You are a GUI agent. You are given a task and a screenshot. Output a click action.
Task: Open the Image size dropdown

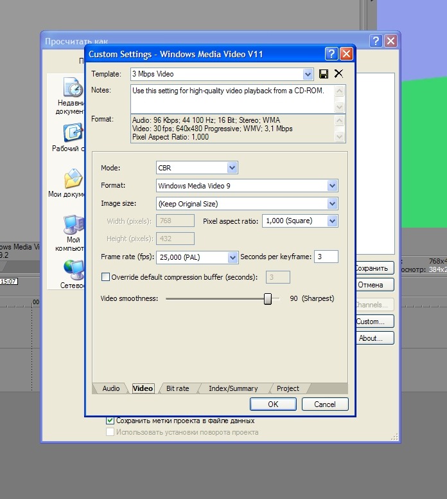(332, 204)
